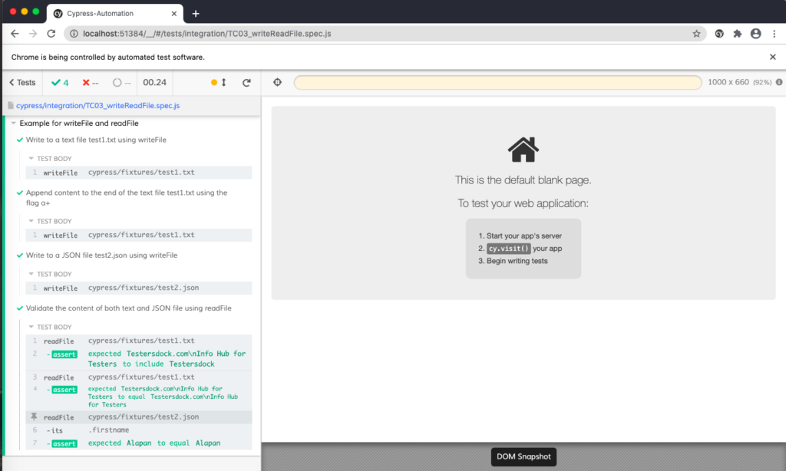Viewport: 786px width, 471px height.
Task: Click the rerun tests reload icon
Action: click(246, 83)
